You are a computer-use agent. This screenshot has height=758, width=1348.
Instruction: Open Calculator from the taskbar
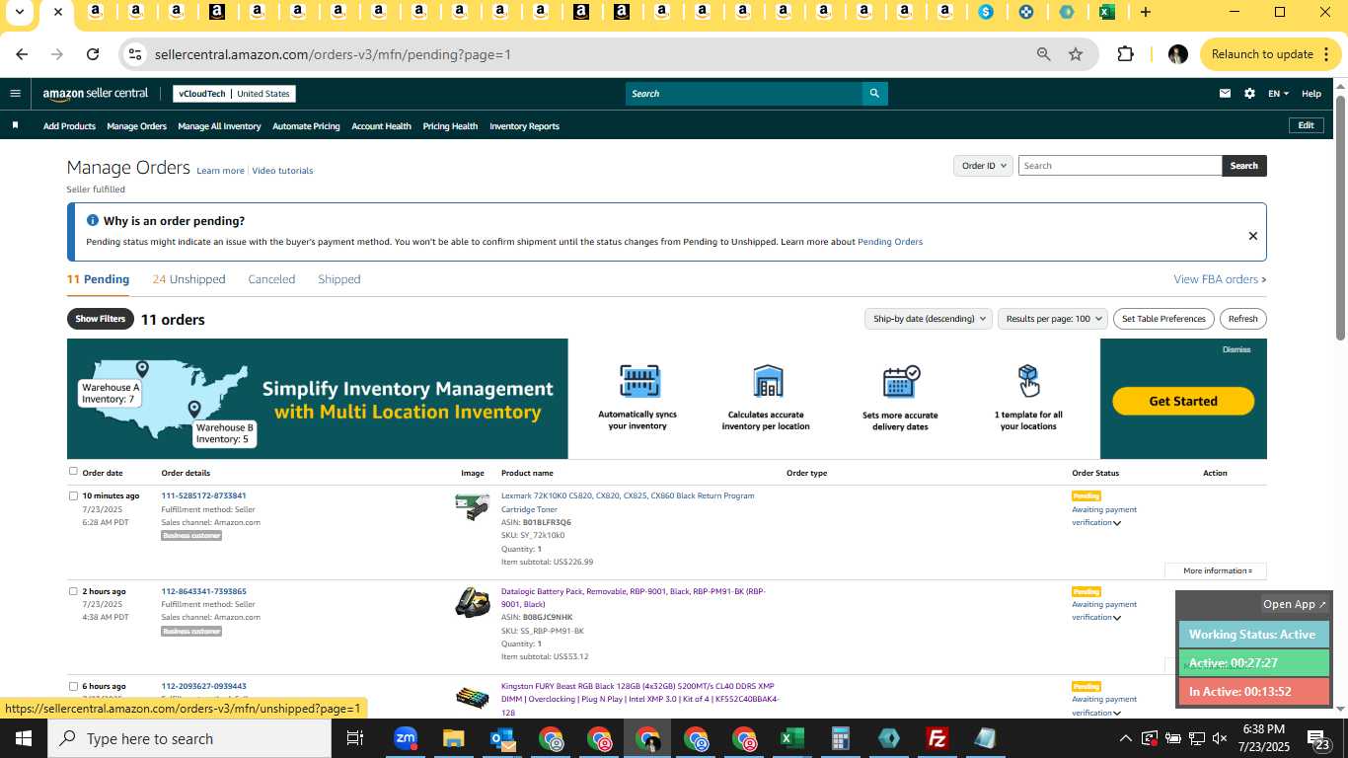pyautogui.click(x=840, y=738)
